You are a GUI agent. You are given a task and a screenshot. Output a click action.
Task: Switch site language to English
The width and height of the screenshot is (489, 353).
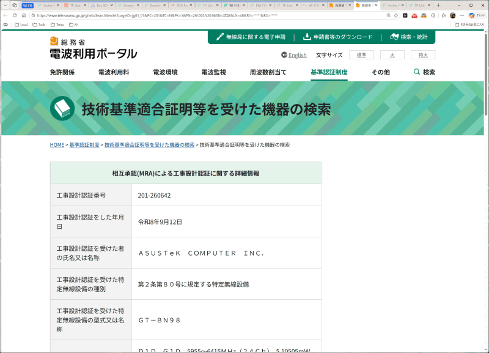pyautogui.click(x=294, y=55)
